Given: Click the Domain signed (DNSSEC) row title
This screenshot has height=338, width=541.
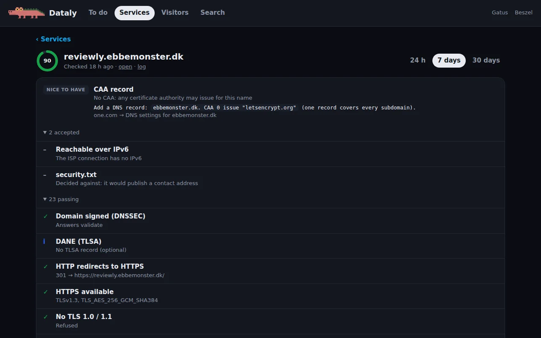Looking at the screenshot, I should point(101,216).
